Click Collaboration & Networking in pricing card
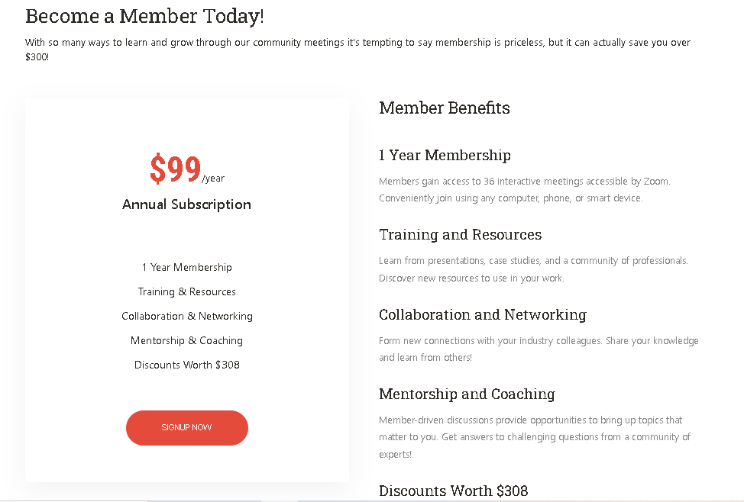 pos(187,316)
